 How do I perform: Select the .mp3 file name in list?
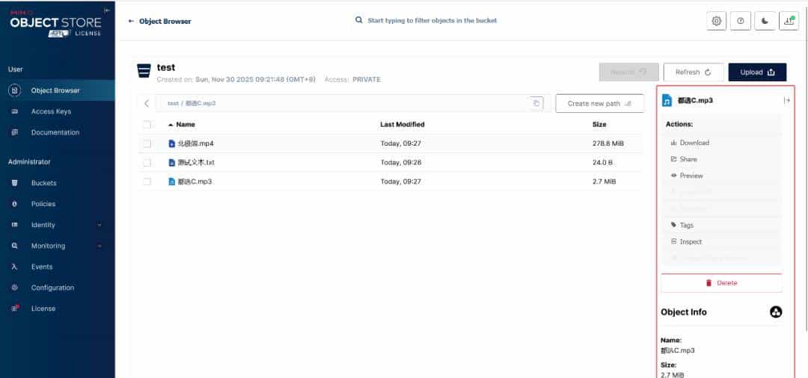pos(195,182)
